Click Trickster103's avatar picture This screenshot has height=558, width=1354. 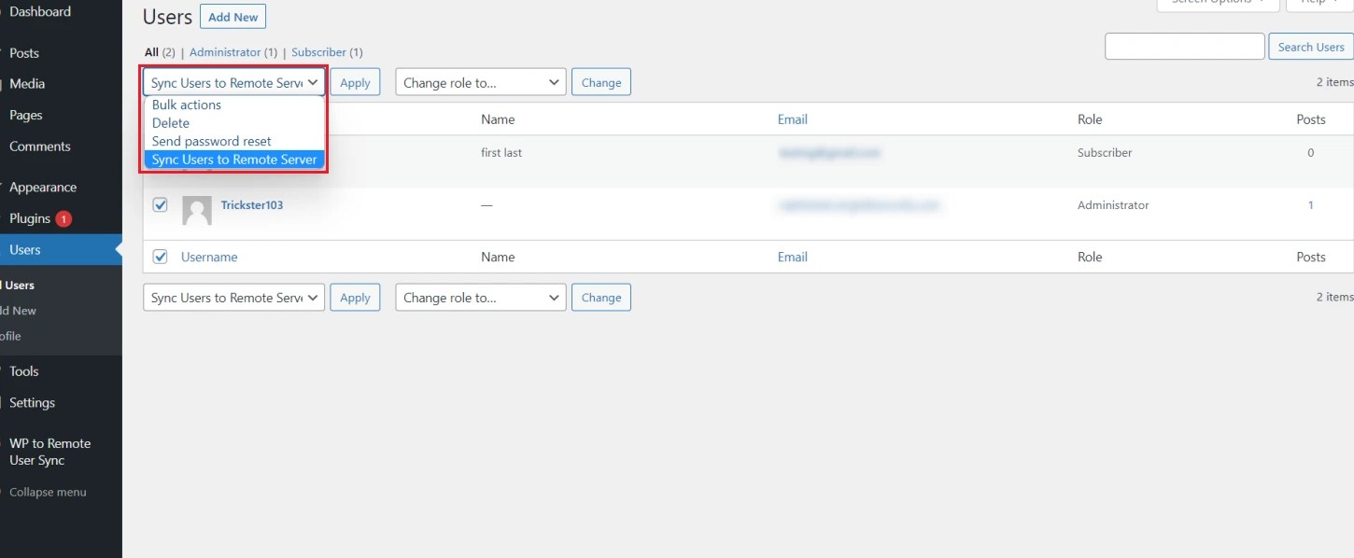coord(196,212)
